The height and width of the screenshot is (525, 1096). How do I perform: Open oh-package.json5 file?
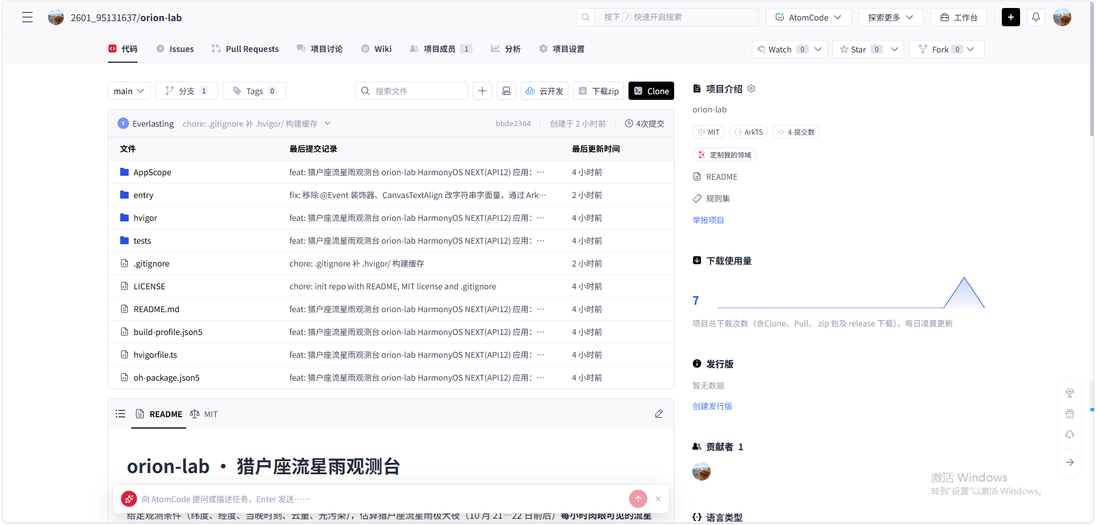pyautogui.click(x=166, y=378)
